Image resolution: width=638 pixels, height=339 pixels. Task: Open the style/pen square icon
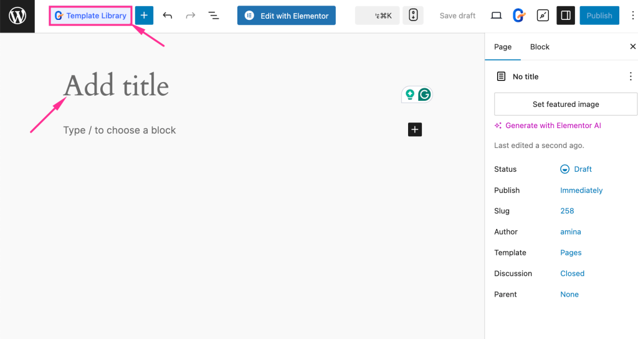543,16
